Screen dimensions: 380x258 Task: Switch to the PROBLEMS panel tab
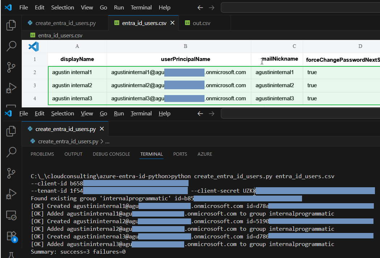pyautogui.click(x=42, y=154)
